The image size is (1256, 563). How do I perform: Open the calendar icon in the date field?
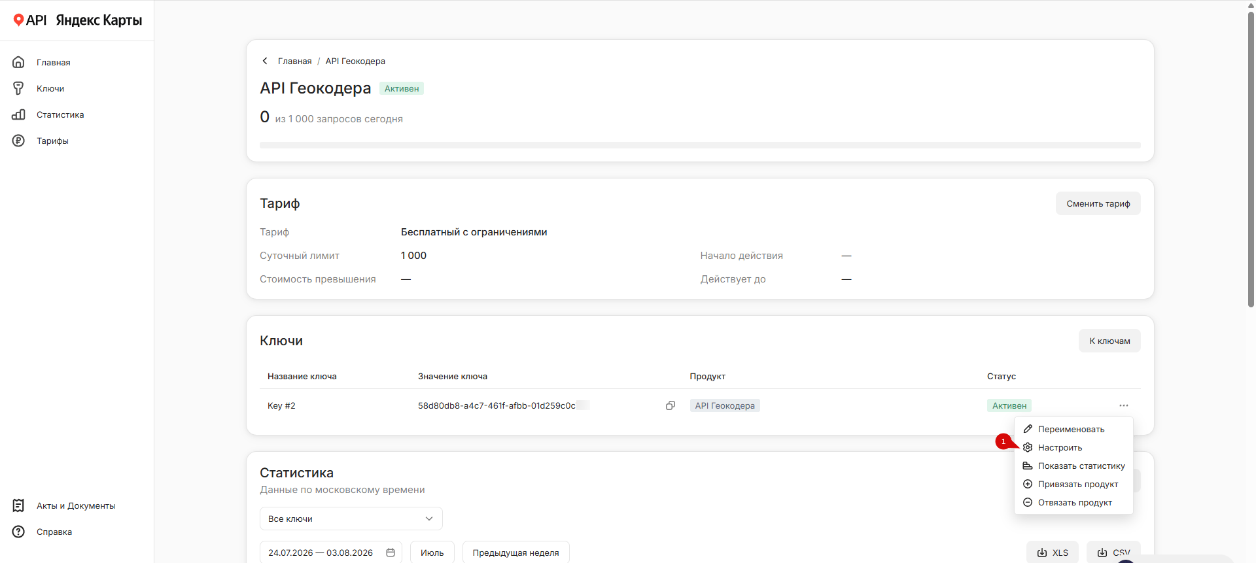pyautogui.click(x=391, y=553)
